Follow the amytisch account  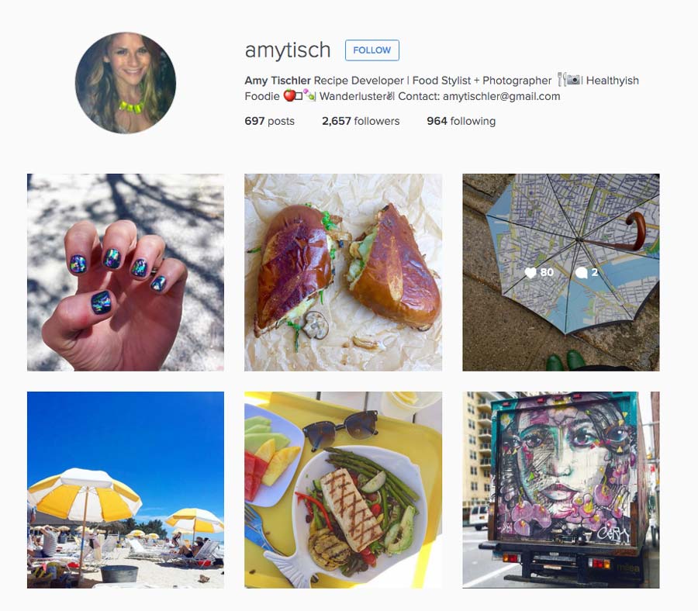(372, 50)
